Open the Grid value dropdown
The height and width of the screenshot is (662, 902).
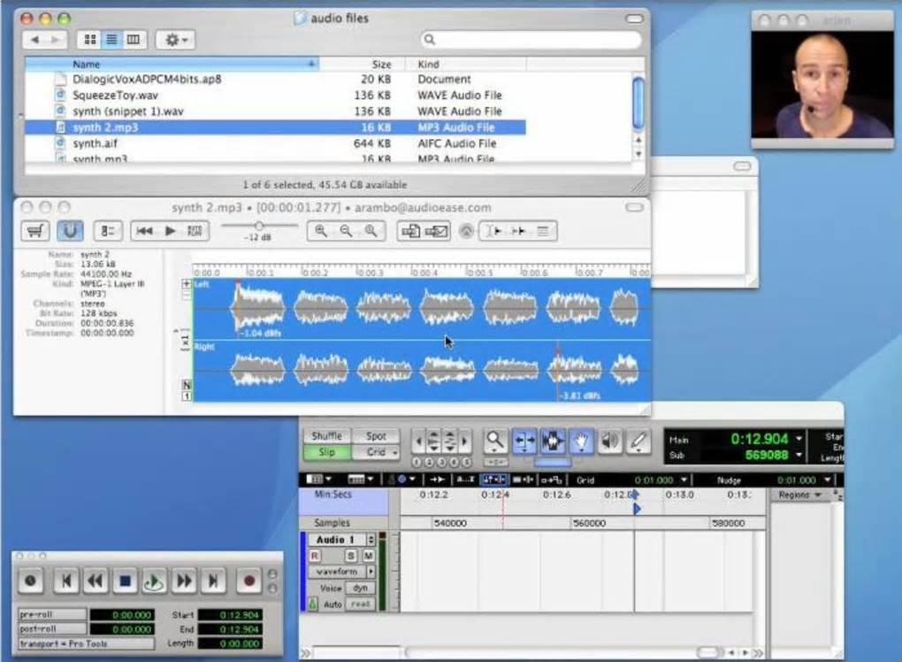click(x=684, y=480)
